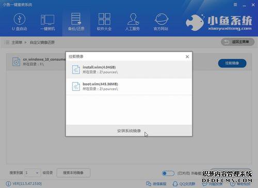Open the QQ交流群 link

(x=184, y=184)
